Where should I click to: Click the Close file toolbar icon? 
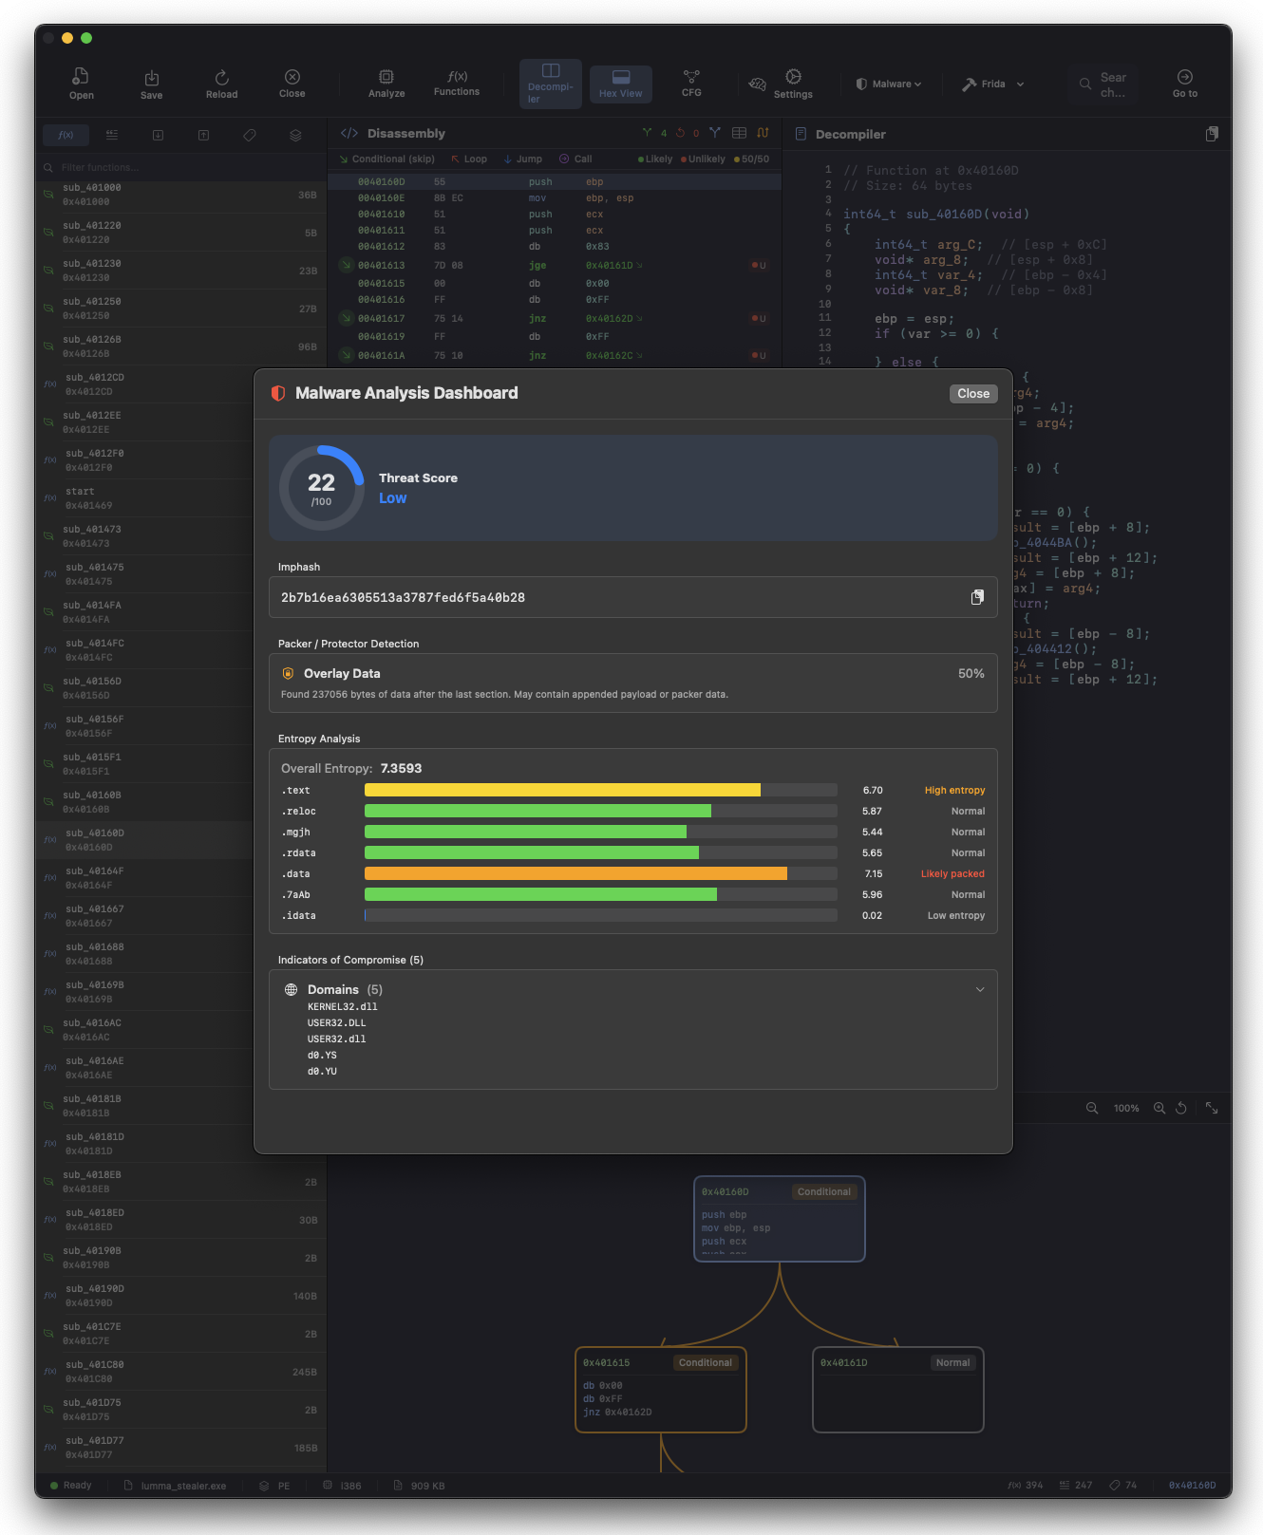pos(292,84)
